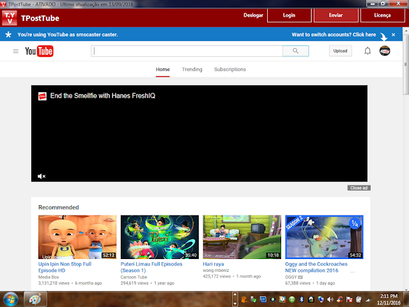Click the YouTube logo
This screenshot has width=409, height=307.
(39, 51)
